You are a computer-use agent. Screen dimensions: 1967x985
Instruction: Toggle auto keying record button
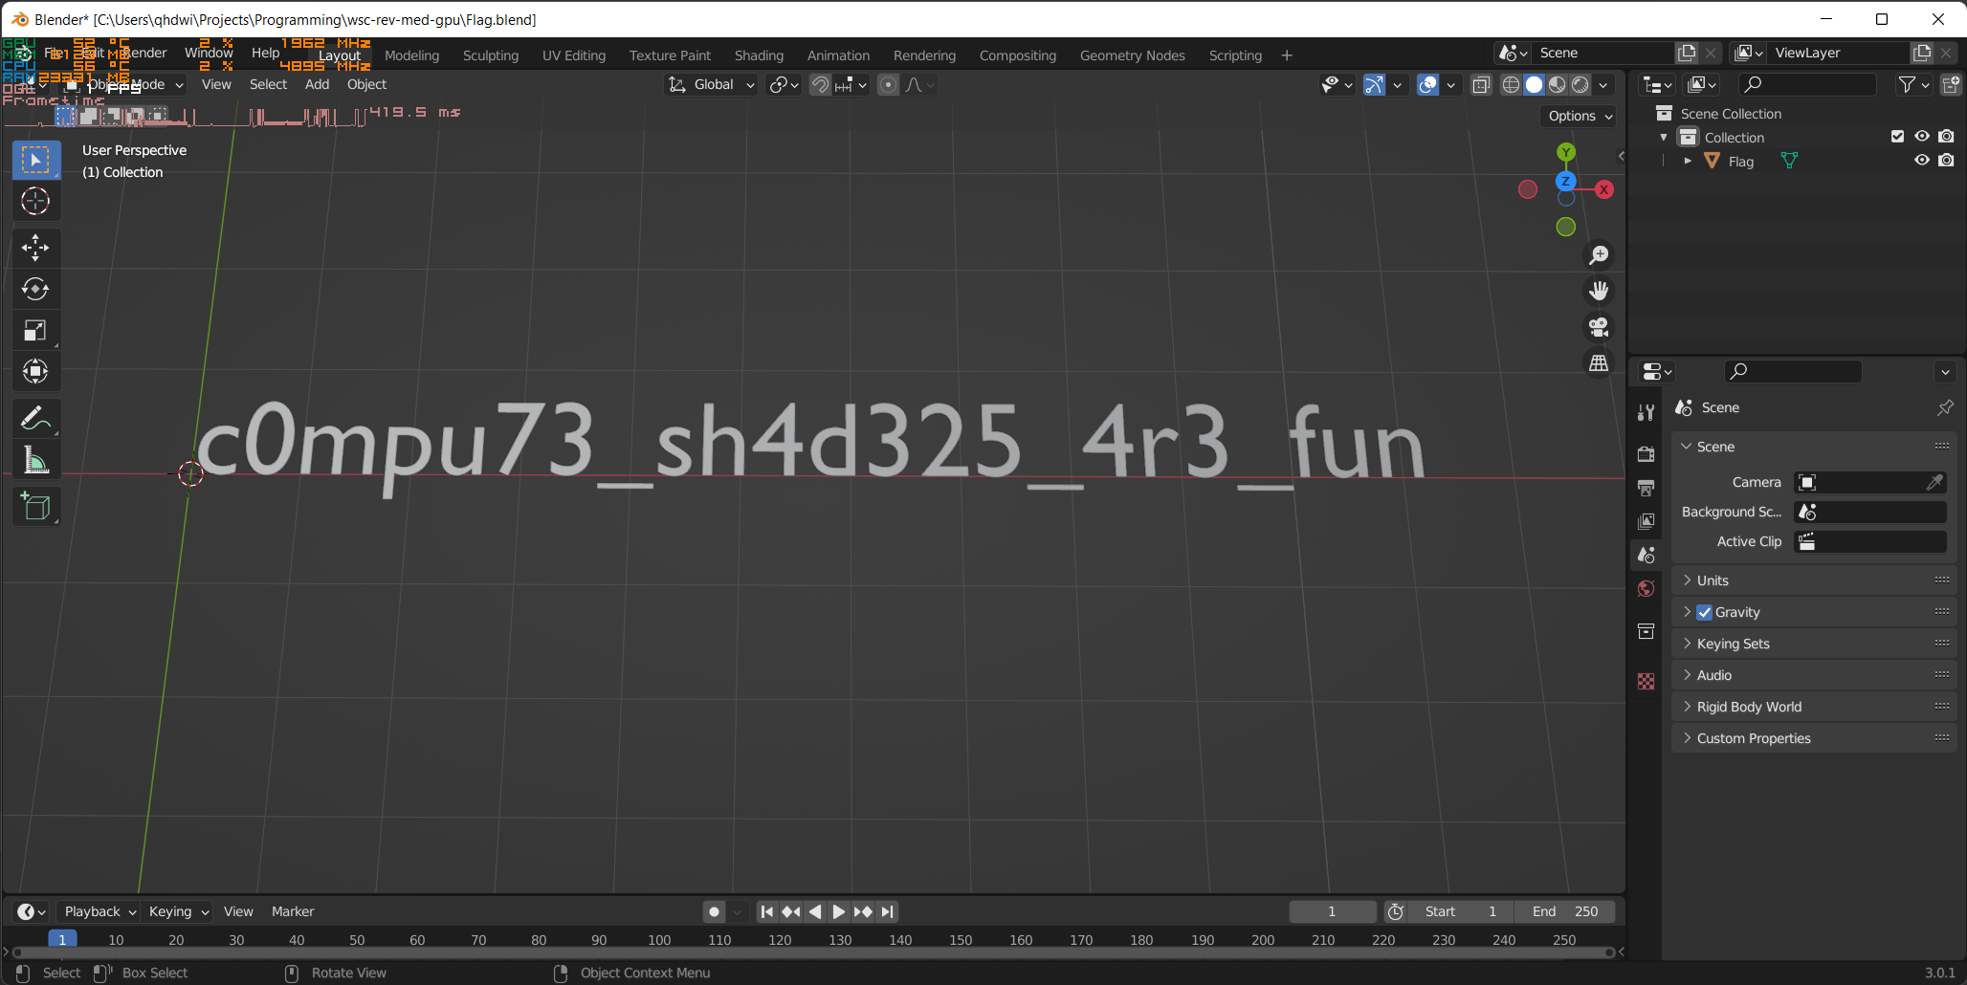714,911
